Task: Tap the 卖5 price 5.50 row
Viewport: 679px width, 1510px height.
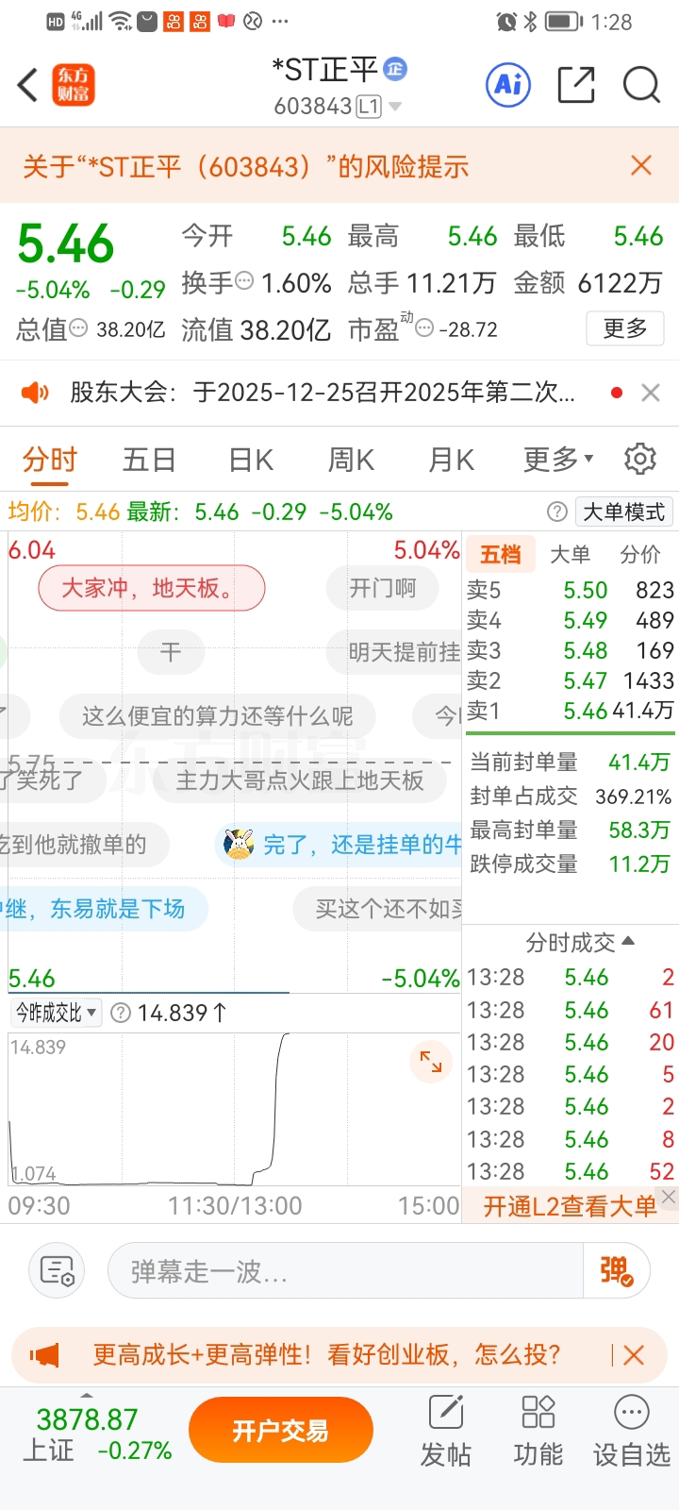Action: click(570, 590)
